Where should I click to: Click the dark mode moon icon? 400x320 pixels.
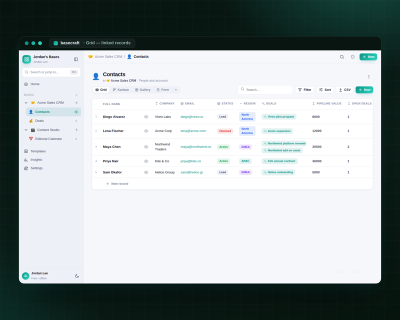click(x=77, y=276)
